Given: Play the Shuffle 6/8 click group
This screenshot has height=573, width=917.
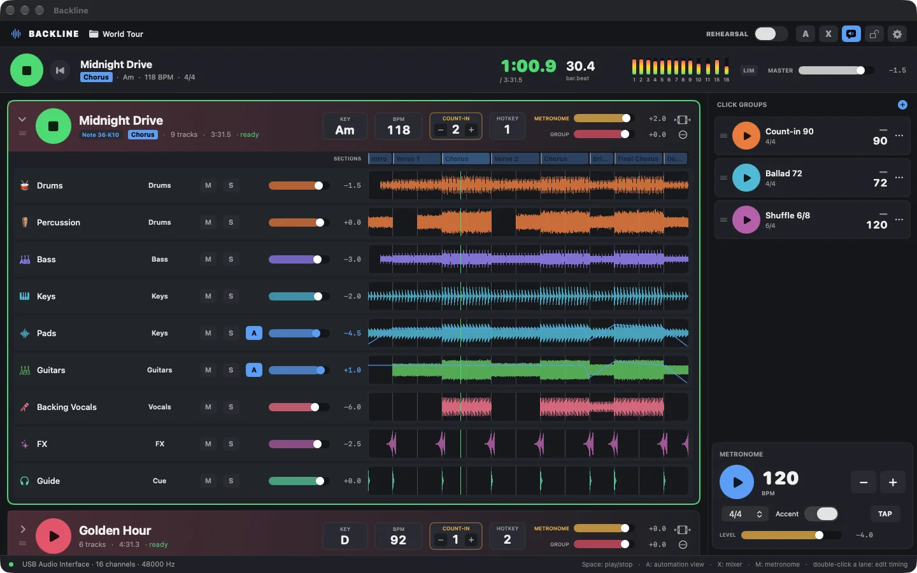Looking at the screenshot, I should (x=746, y=220).
